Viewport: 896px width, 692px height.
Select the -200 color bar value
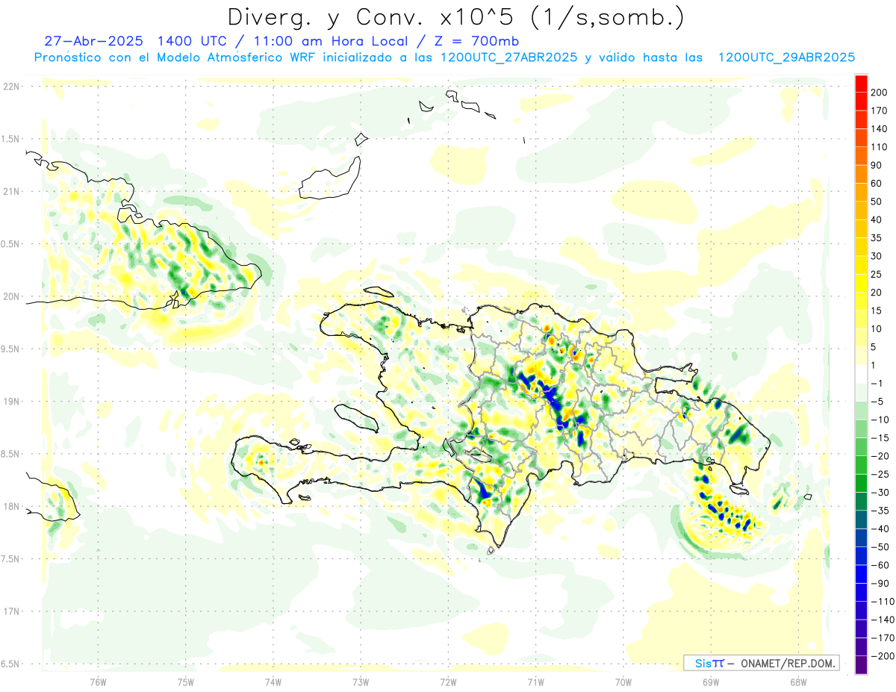882,656
